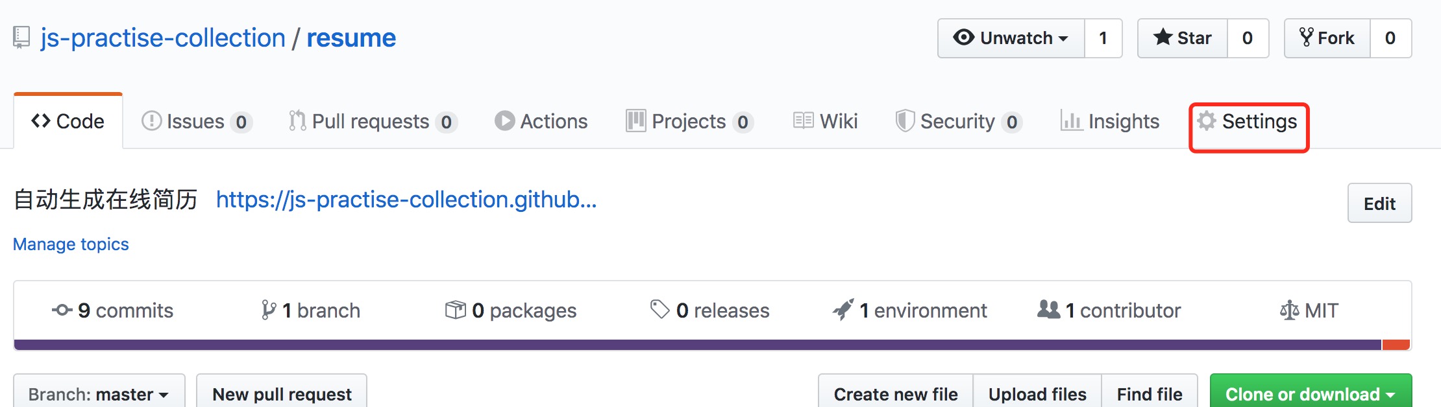Open the Unwatch dropdown
Viewport: 1441px width, 407px height.
point(1011,38)
